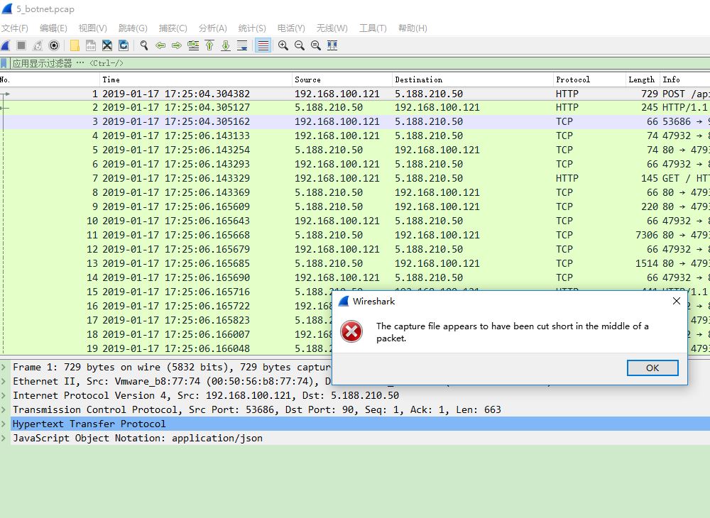Expand JavaScript Object Notation row

(x=3, y=438)
